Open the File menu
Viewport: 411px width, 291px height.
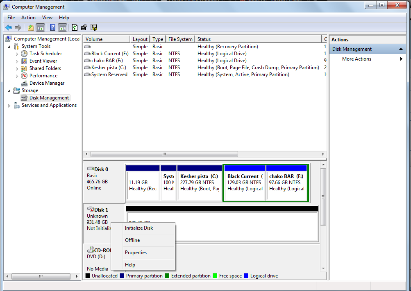(x=11, y=18)
